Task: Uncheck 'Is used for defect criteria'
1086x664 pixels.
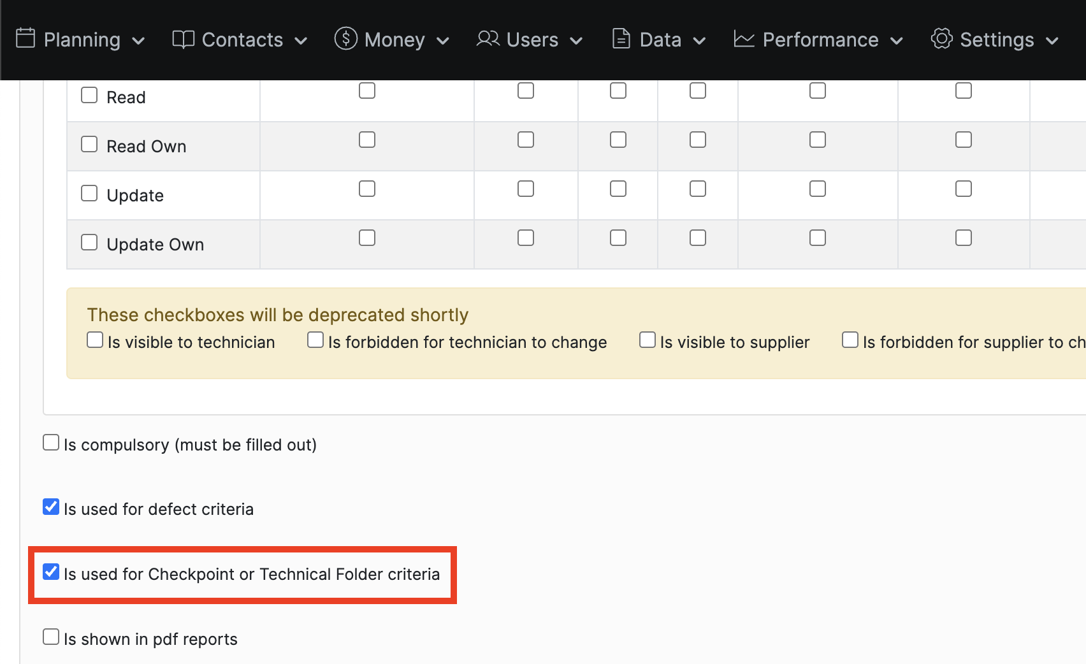Action: pyautogui.click(x=51, y=507)
